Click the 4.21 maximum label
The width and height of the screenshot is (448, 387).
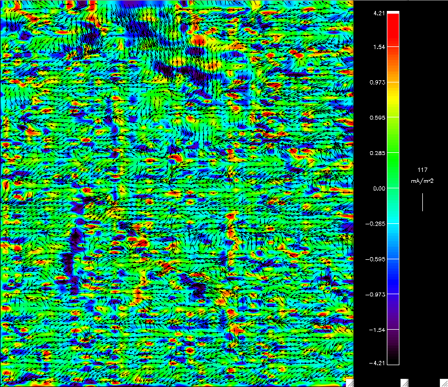pyautogui.click(x=379, y=13)
